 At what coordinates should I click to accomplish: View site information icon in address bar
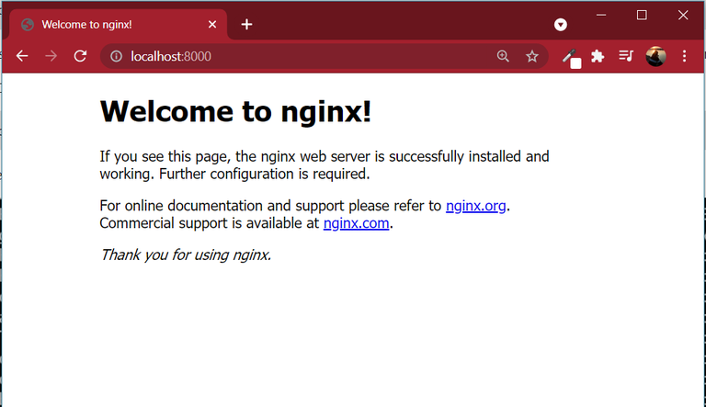click(116, 56)
